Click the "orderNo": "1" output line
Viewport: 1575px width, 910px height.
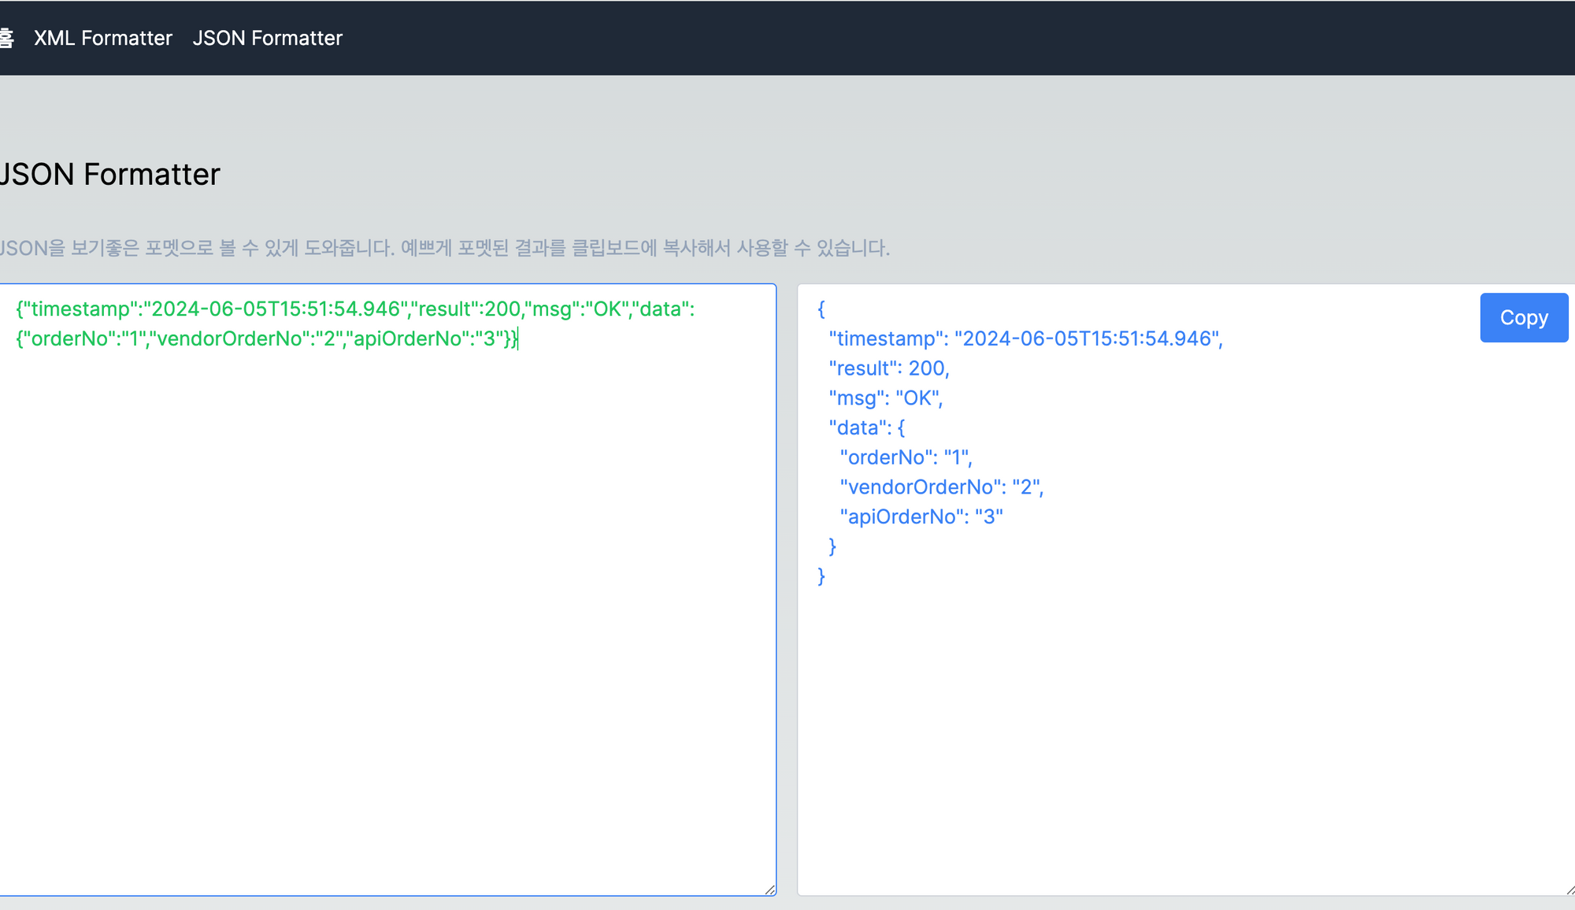click(x=906, y=457)
